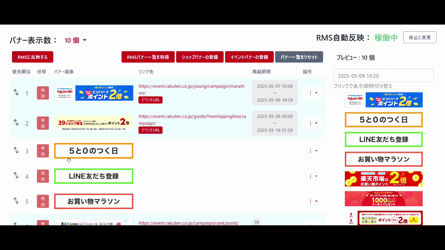Click the プレビュー : 10 個 label
This screenshot has height=250, width=445.
[x=355, y=58]
